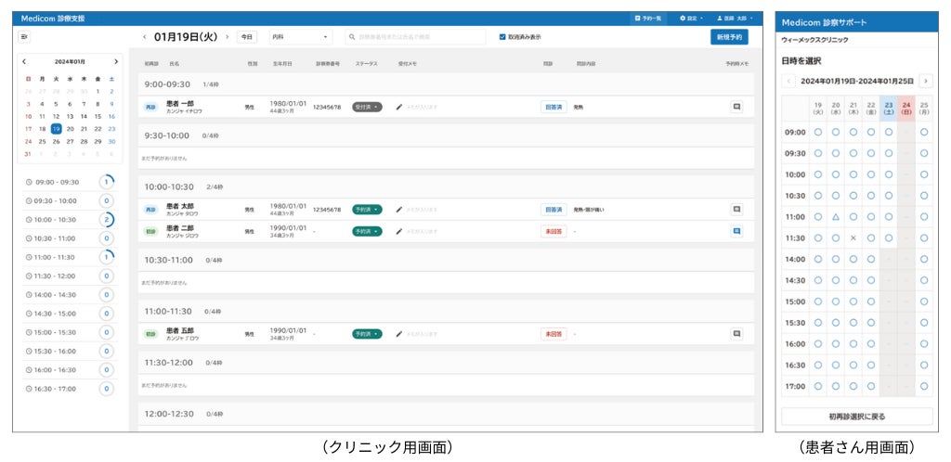Open reservation memo icon for 患者 一郎

click(x=736, y=107)
